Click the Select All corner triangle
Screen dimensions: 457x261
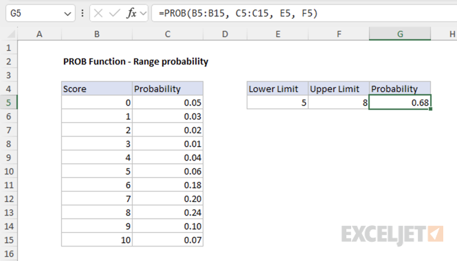[x=11, y=34]
